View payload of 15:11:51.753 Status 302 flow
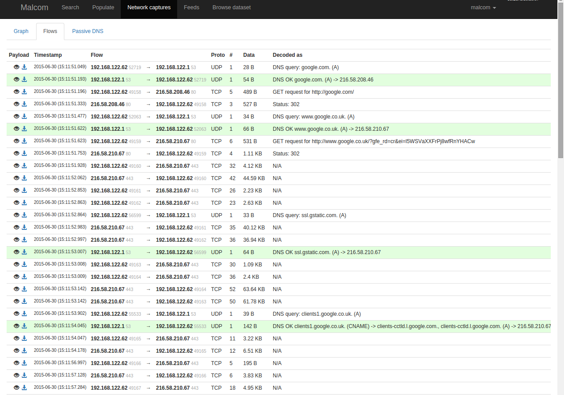 coord(16,153)
